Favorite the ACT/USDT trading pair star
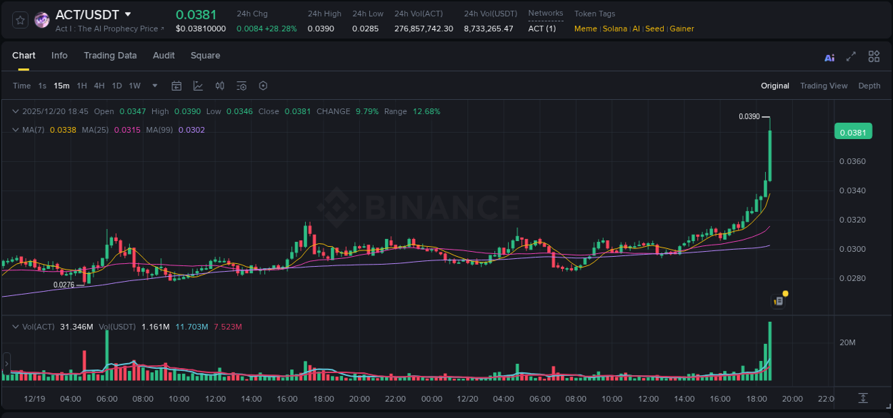 (x=19, y=20)
